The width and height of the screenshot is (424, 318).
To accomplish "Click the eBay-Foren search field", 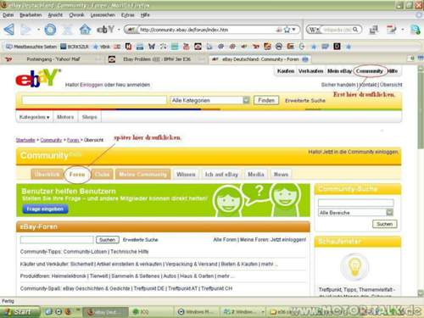I will (x=57, y=240).
